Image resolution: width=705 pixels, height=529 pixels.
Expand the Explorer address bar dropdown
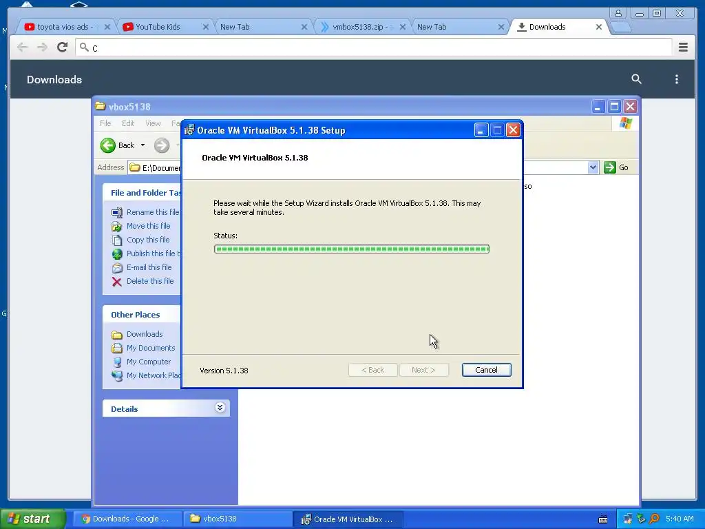point(593,167)
